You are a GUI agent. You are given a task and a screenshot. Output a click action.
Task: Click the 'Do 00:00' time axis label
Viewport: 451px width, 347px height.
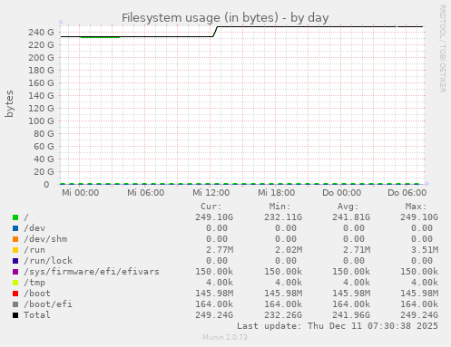pos(342,193)
